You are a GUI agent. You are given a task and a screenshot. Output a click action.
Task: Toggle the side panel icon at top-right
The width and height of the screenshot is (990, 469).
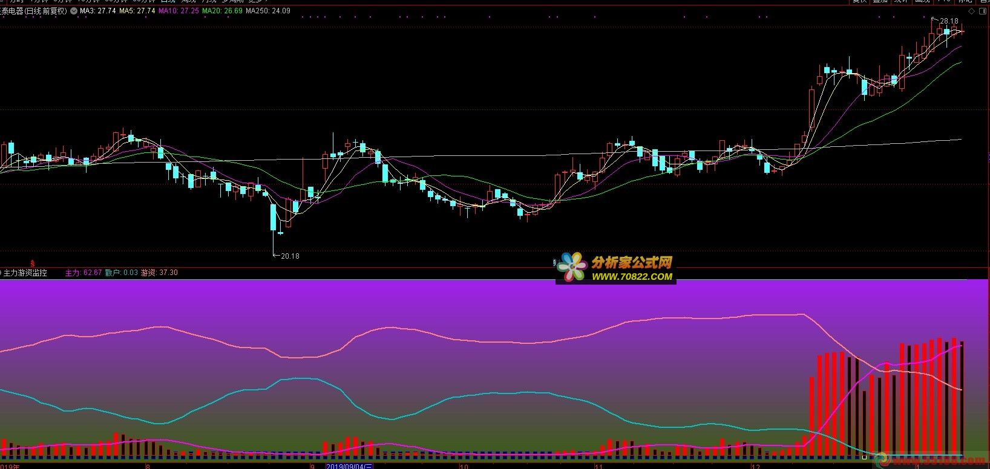(x=983, y=11)
